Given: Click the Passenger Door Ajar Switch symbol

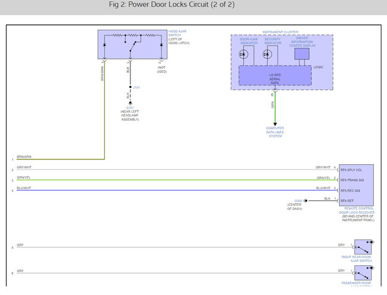Looking at the screenshot, I should [363, 273].
